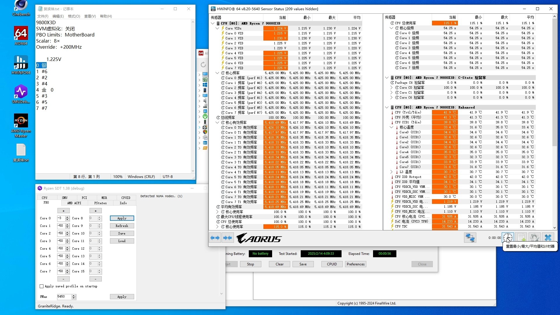This screenshot has height=315, width=560.
Task: Click the thermometer icon beside CPU (Tctl/Tdie)
Action: (392, 112)
